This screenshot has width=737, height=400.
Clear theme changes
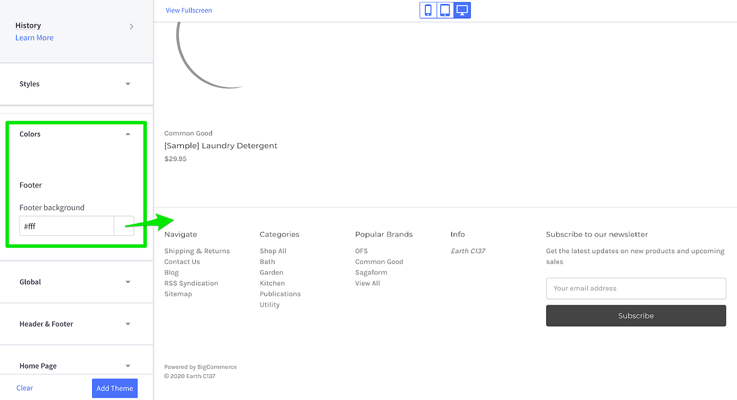point(25,388)
